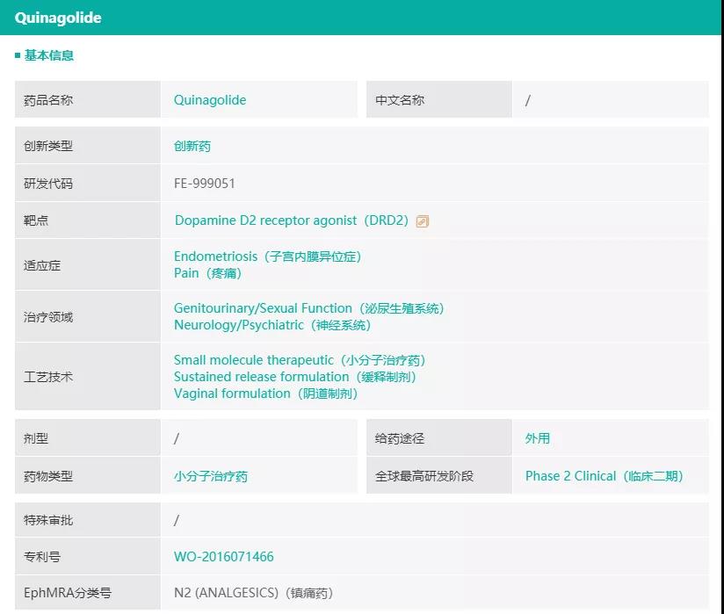This screenshot has width=724, height=614.
Task: Open Small molecule therapeutic technology link
Action: coord(300,360)
